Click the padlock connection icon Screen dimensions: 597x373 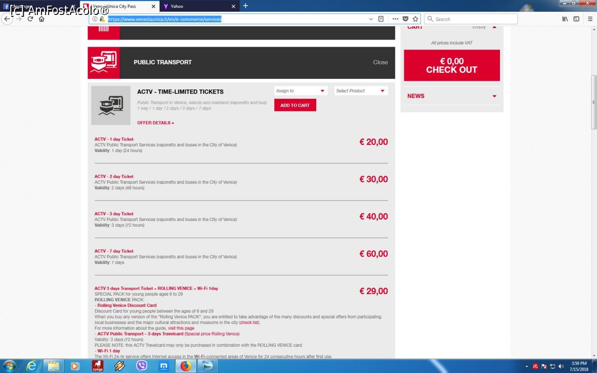(102, 19)
